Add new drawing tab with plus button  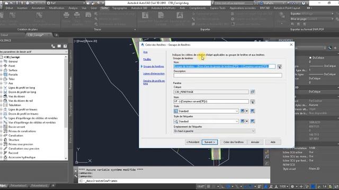(57, 35)
